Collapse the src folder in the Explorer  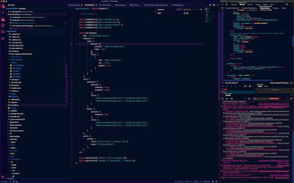[x=11, y=162]
